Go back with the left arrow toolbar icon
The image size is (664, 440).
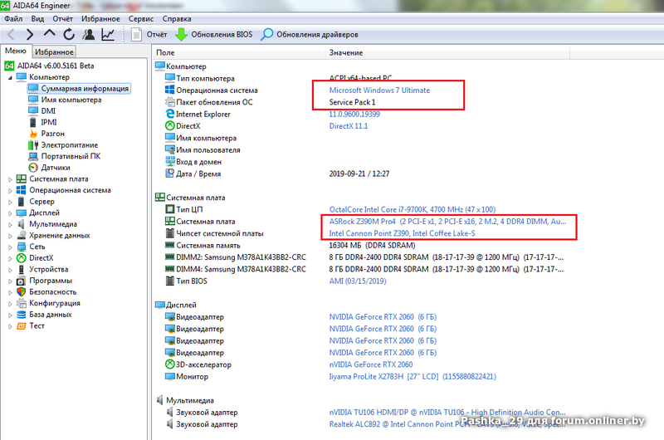pyautogui.click(x=12, y=35)
